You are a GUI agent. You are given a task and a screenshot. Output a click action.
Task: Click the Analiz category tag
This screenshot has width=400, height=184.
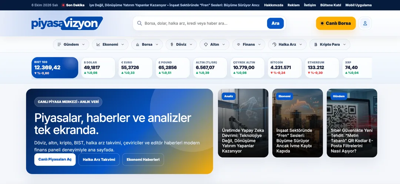229,96
